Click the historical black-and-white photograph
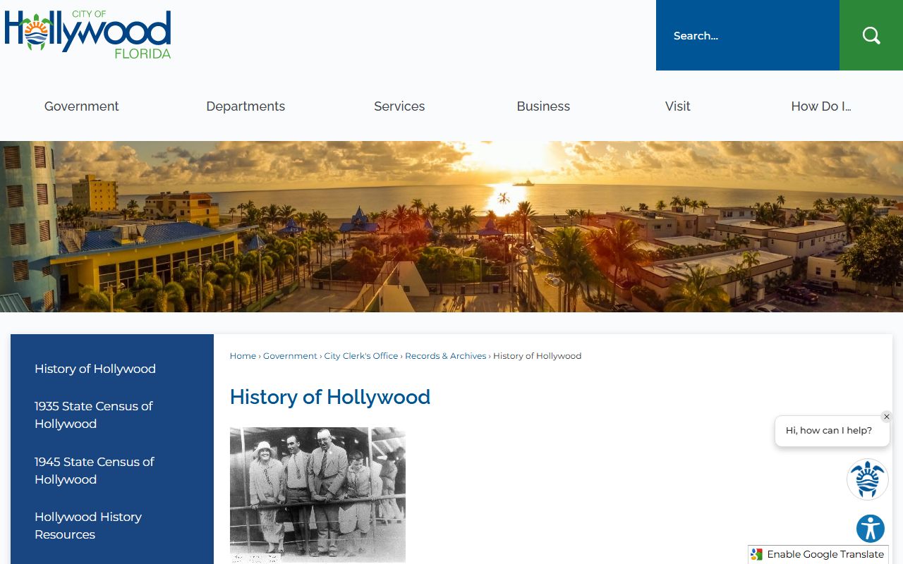 tap(317, 495)
